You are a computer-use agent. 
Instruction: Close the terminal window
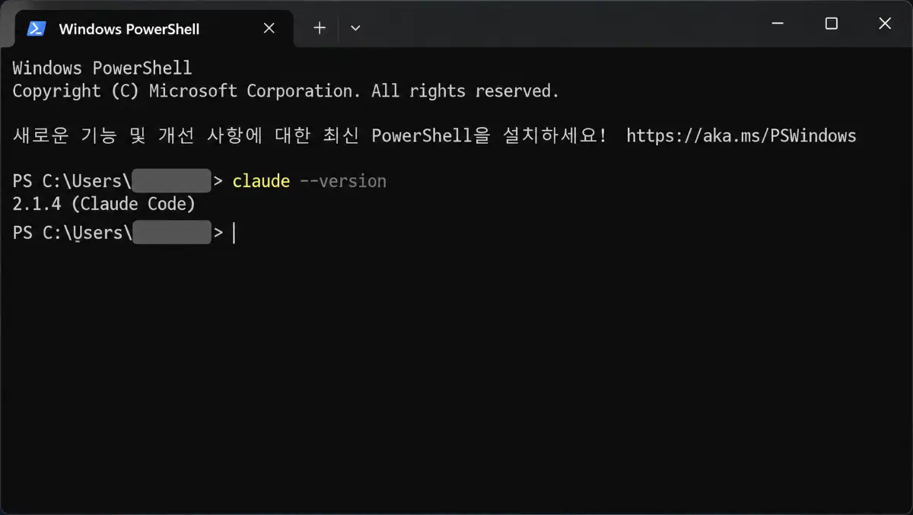pyautogui.click(x=885, y=24)
